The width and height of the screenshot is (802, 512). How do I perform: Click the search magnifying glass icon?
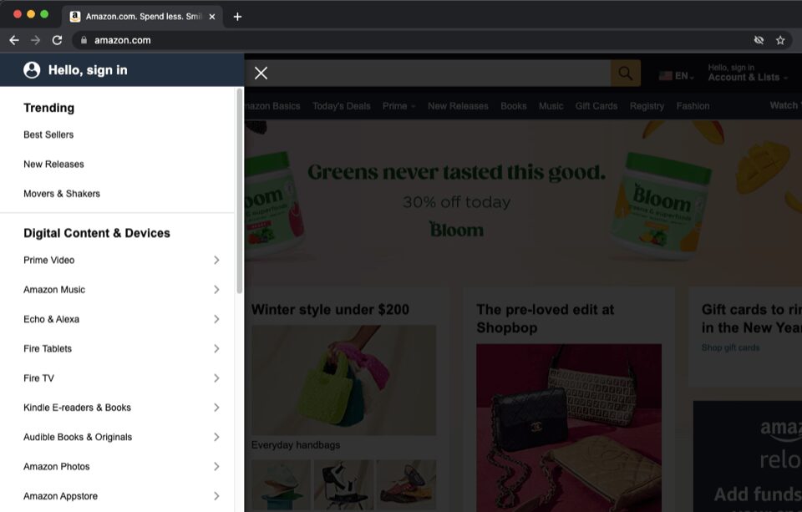625,73
